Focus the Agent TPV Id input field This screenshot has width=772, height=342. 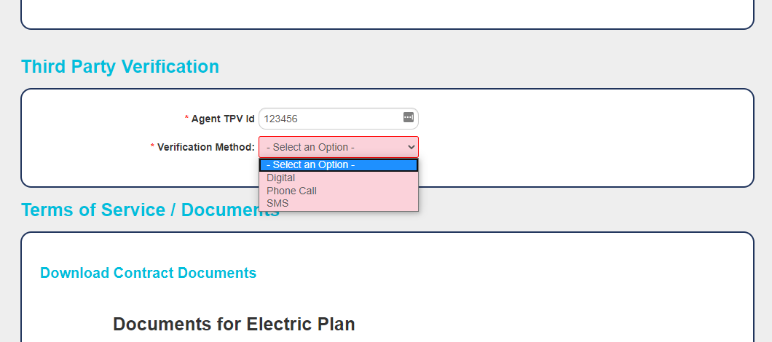pos(338,119)
